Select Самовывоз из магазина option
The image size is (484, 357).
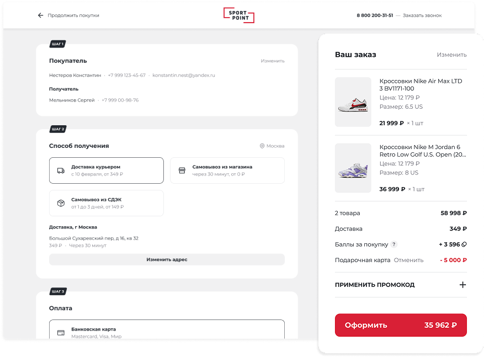click(x=227, y=170)
